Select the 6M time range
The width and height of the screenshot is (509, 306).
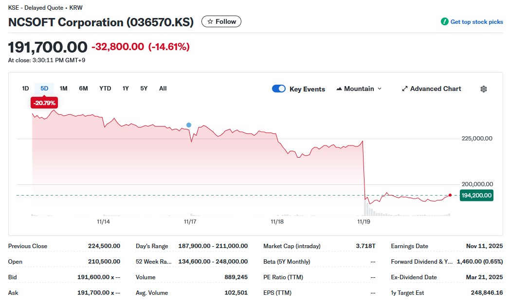click(x=83, y=88)
